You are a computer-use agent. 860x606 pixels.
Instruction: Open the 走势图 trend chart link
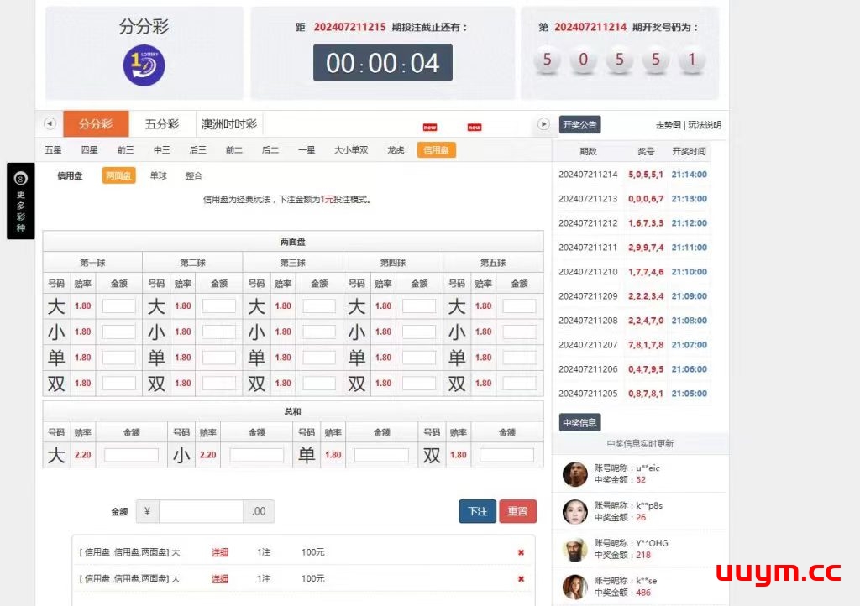coord(669,125)
